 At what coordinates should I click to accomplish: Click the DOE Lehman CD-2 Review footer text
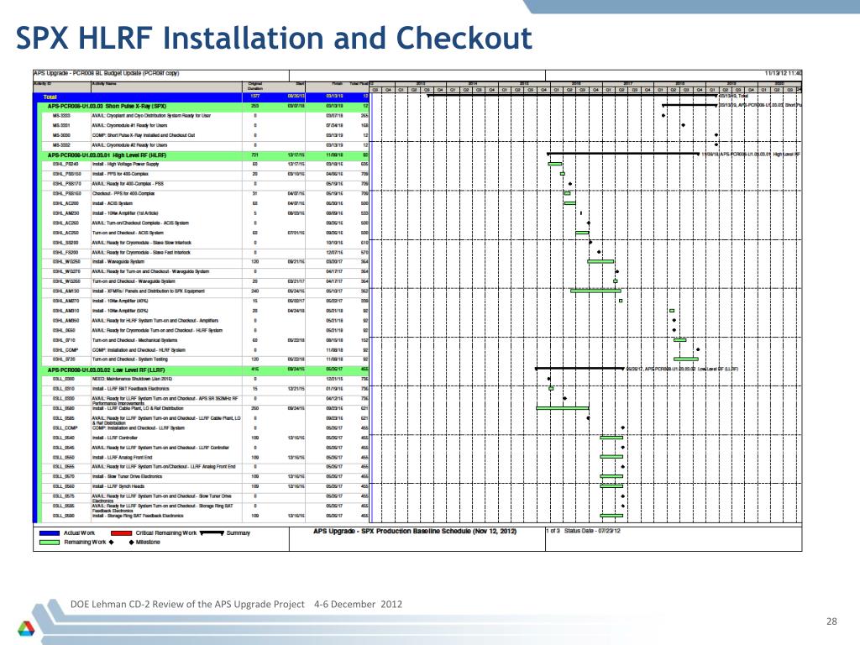point(236,604)
